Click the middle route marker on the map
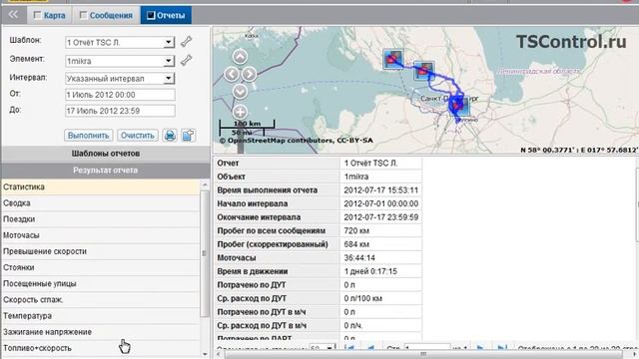The image size is (639, 359). [423, 71]
